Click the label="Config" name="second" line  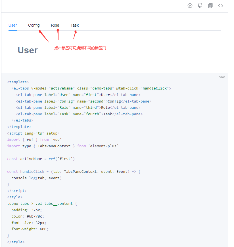83,101
